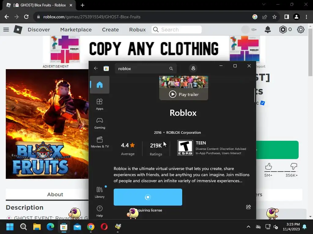Open the Microsoft Store account profile icon
This screenshot has height=234, width=313.
click(x=193, y=68)
